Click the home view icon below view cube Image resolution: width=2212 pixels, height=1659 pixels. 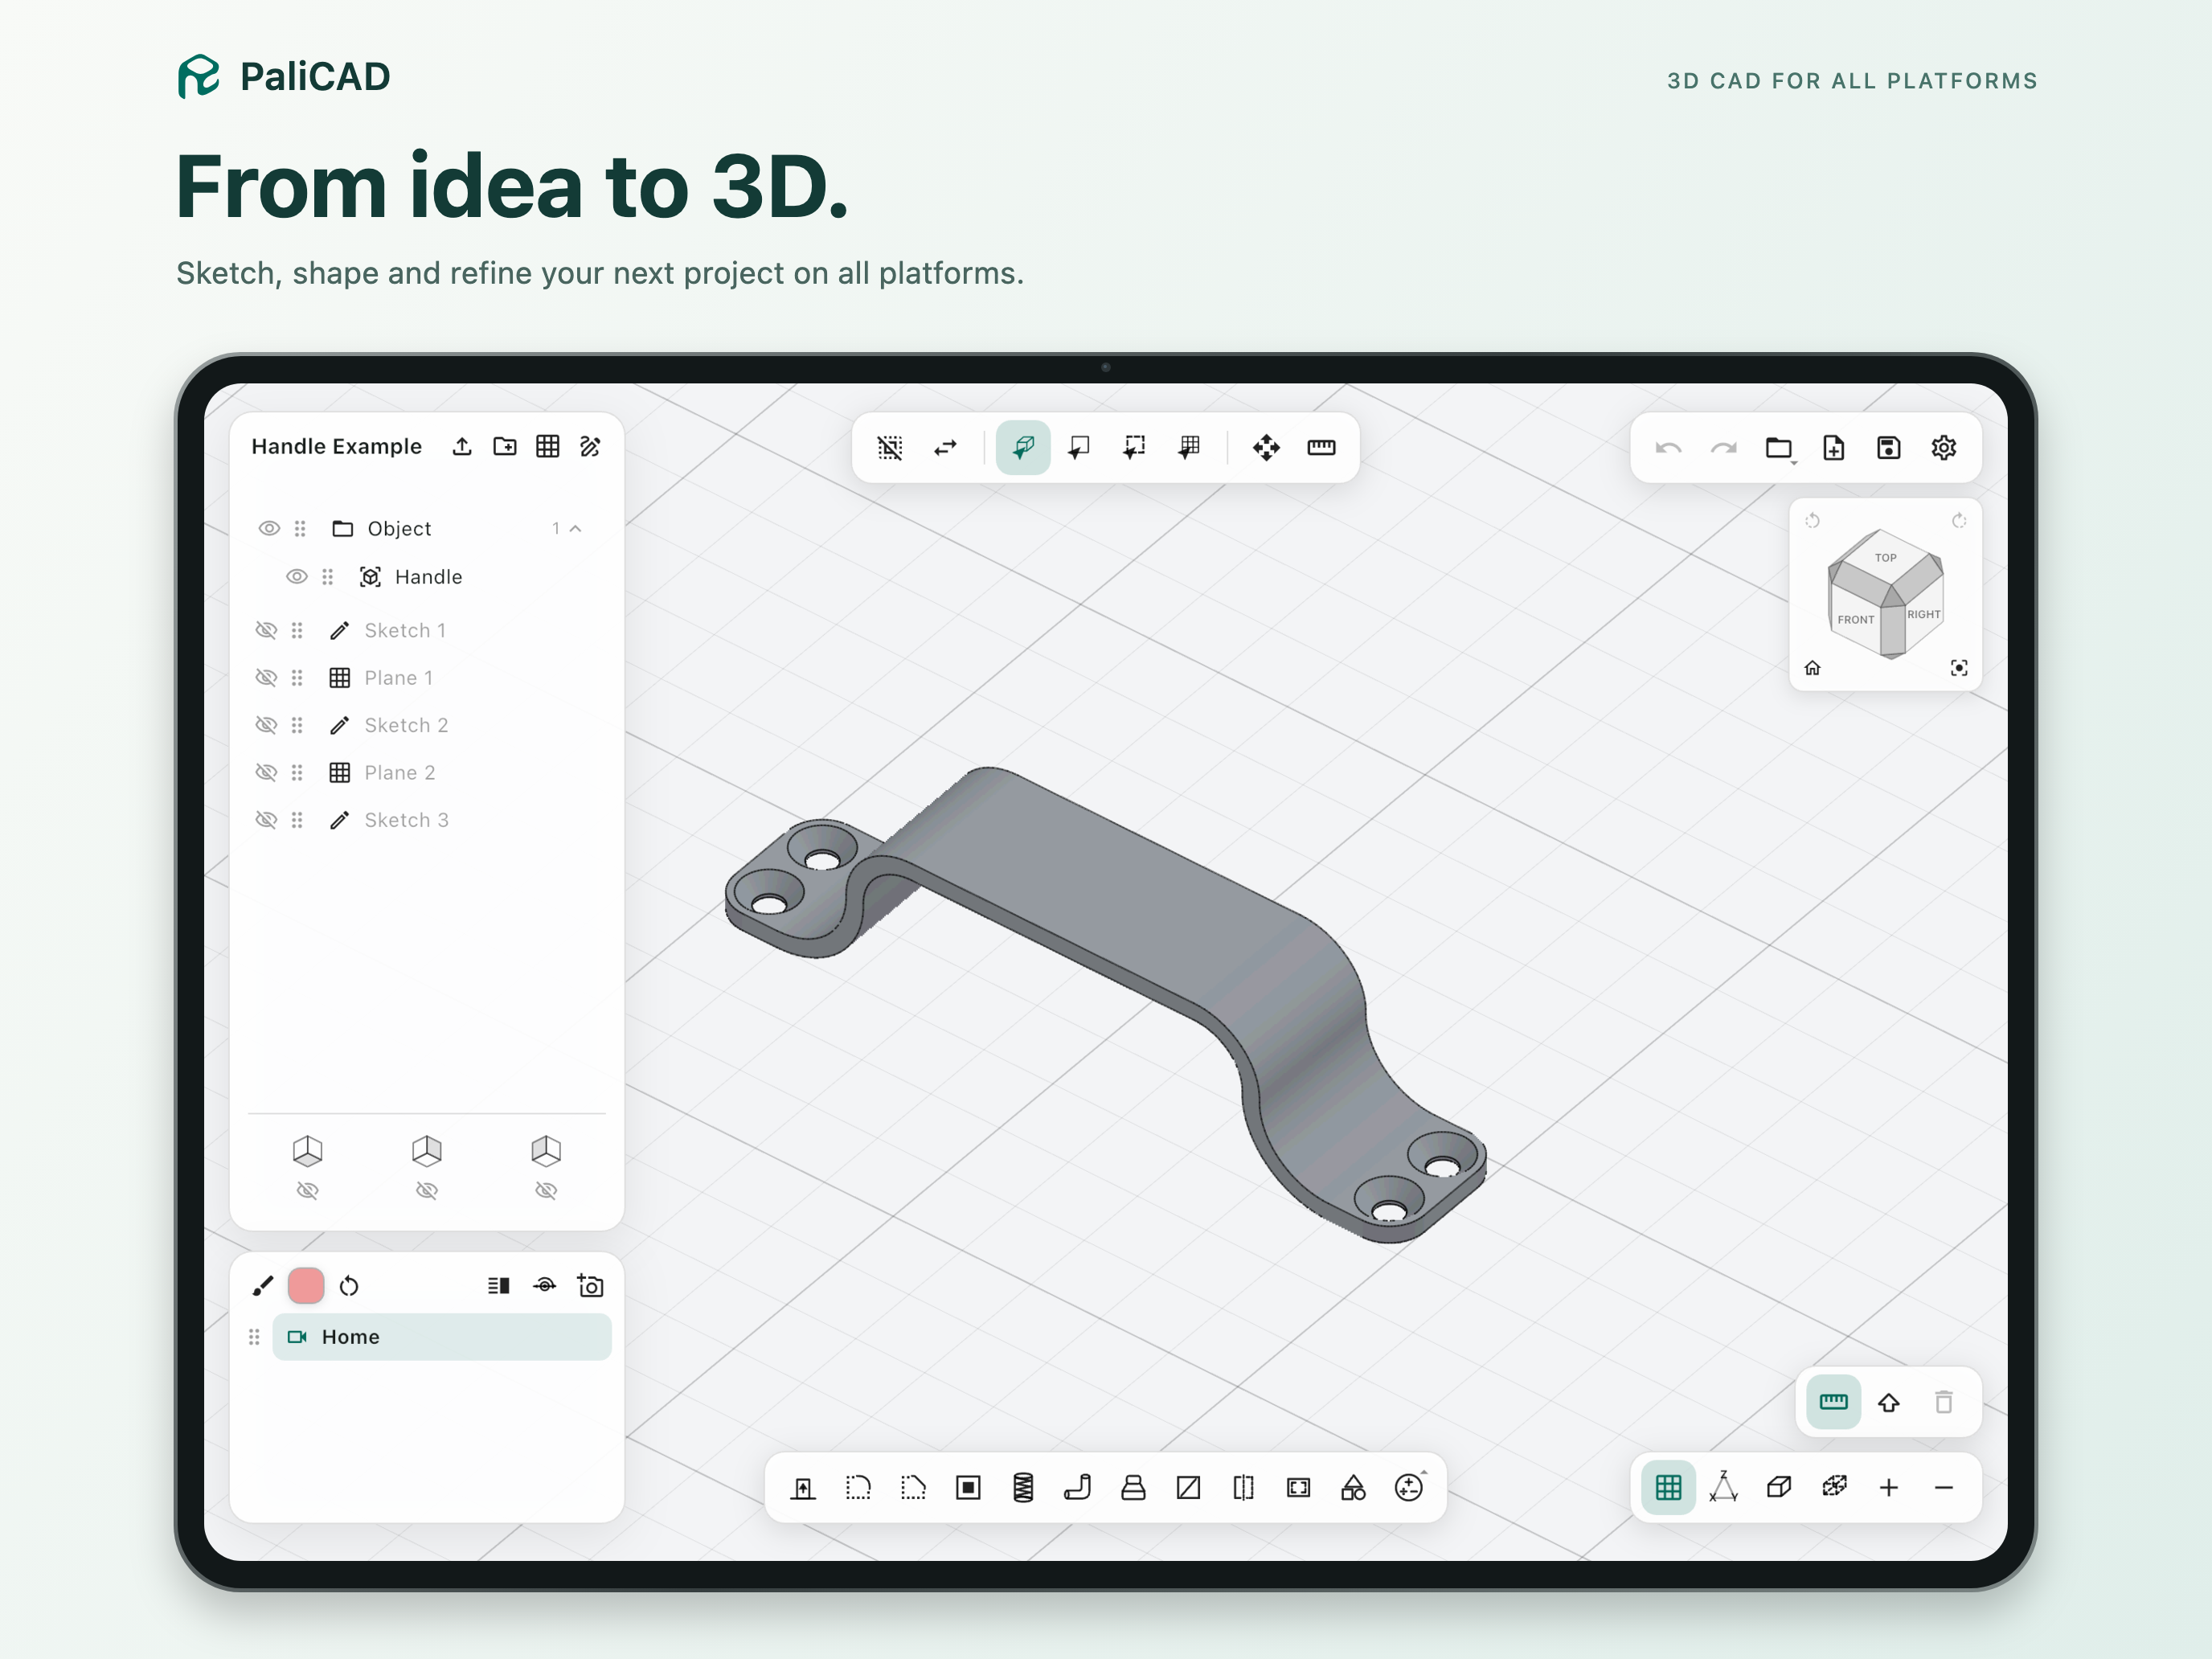click(1812, 668)
